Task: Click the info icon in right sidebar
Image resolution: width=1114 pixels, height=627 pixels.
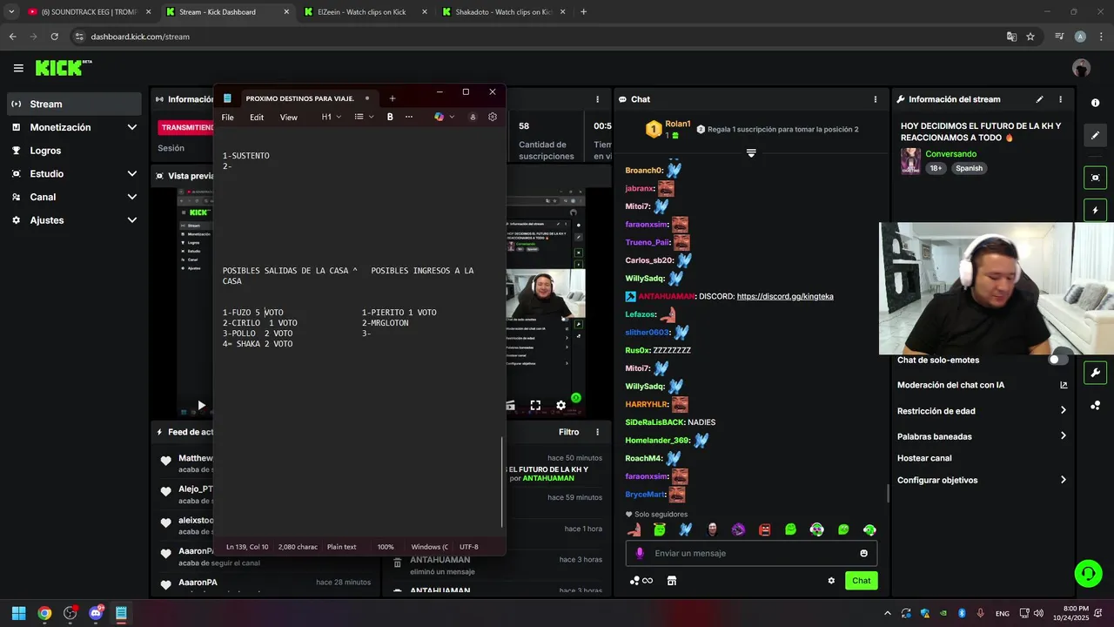Action: click(1095, 103)
